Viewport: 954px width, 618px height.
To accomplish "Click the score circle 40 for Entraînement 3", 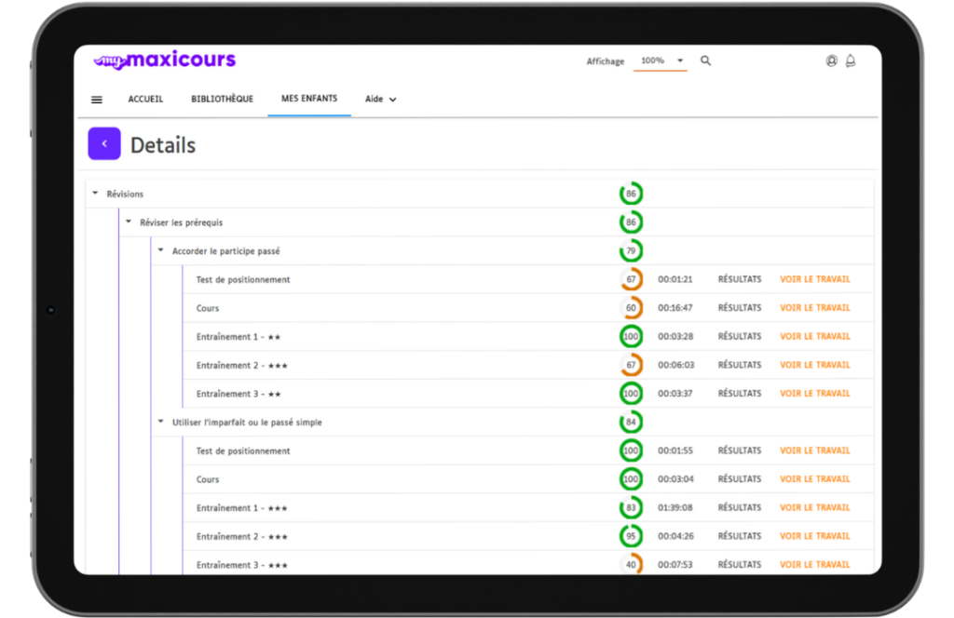I will (x=631, y=565).
